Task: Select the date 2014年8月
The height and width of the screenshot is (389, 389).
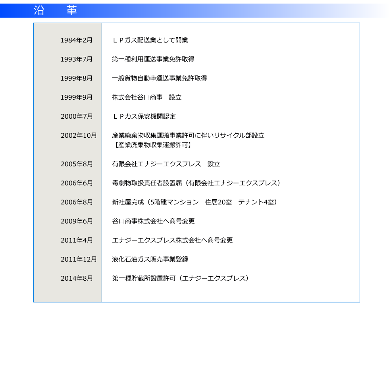Action: pyautogui.click(x=77, y=278)
